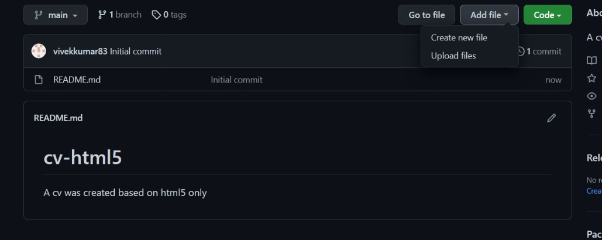Click the Go to file button
The image size is (602, 240).
pyautogui.click(x=426, y=15)
